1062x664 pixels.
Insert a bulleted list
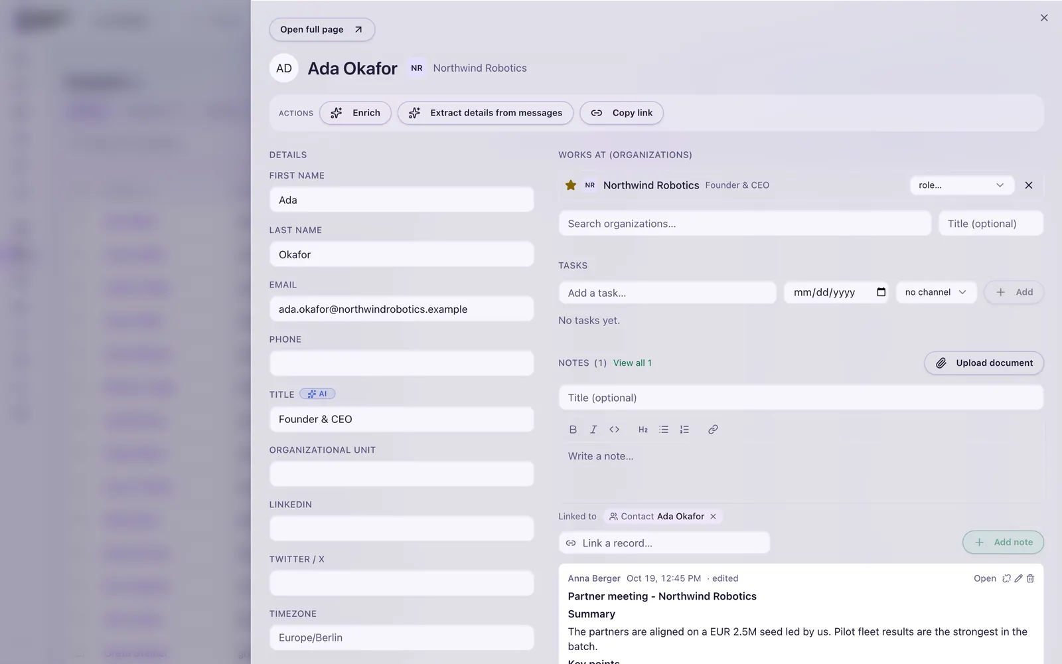click(x=664, y=430)
